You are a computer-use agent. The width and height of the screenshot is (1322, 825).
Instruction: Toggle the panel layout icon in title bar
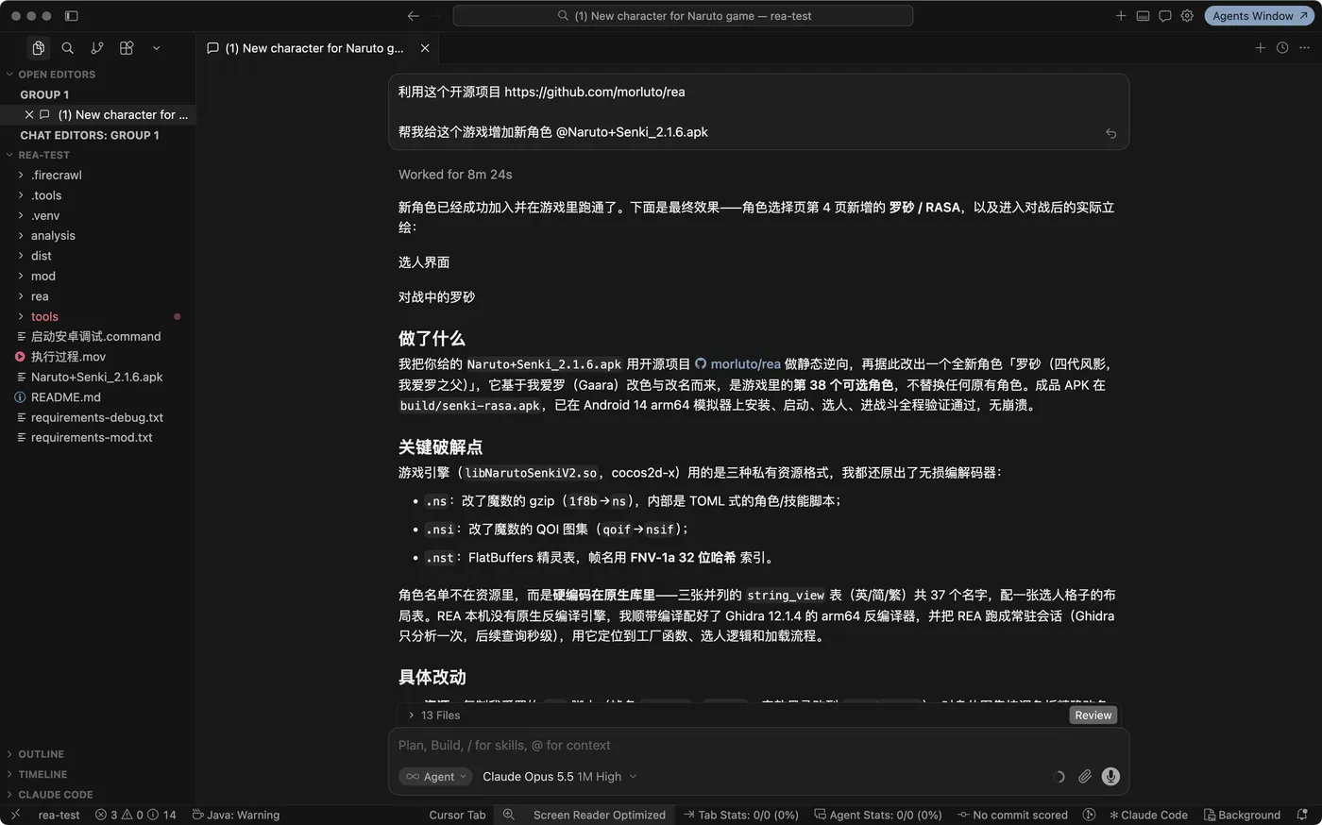point(1143,16)
